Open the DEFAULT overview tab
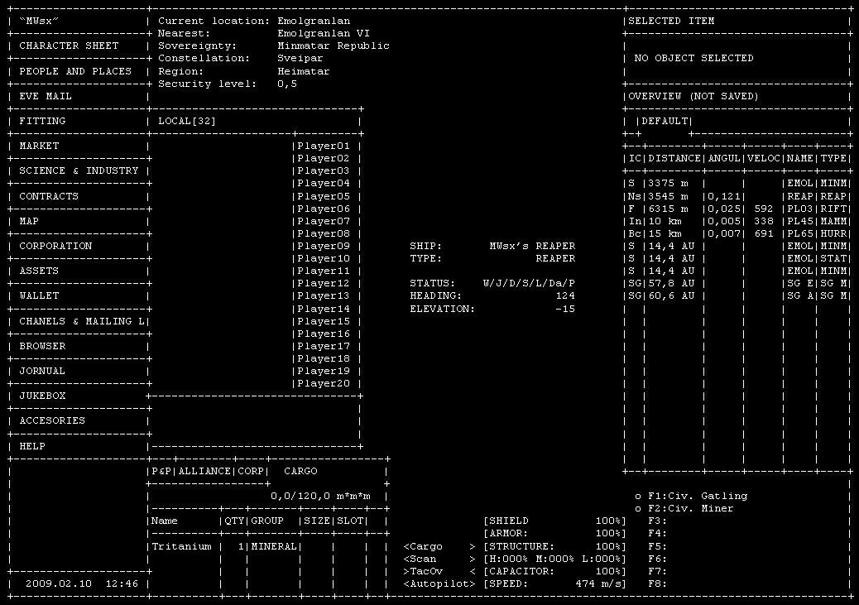 click(x=665, y=121)
